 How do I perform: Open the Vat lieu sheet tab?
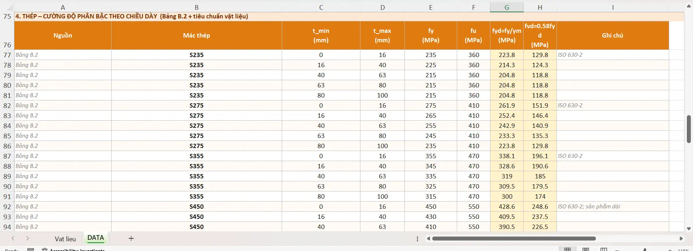(65, 239)
